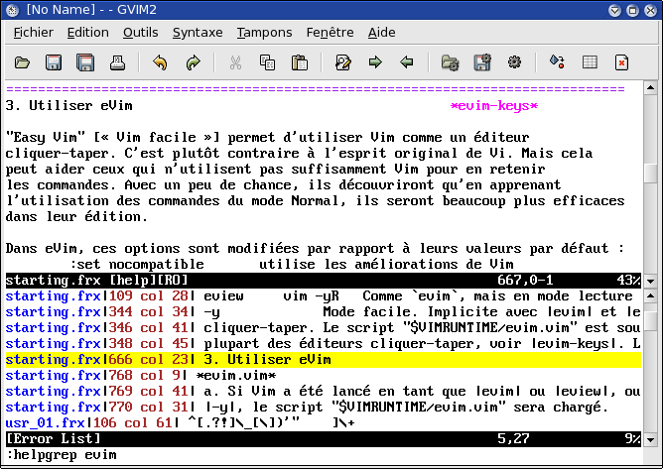
Task: Open the Aide menu
Action: [x=381, y=32]
